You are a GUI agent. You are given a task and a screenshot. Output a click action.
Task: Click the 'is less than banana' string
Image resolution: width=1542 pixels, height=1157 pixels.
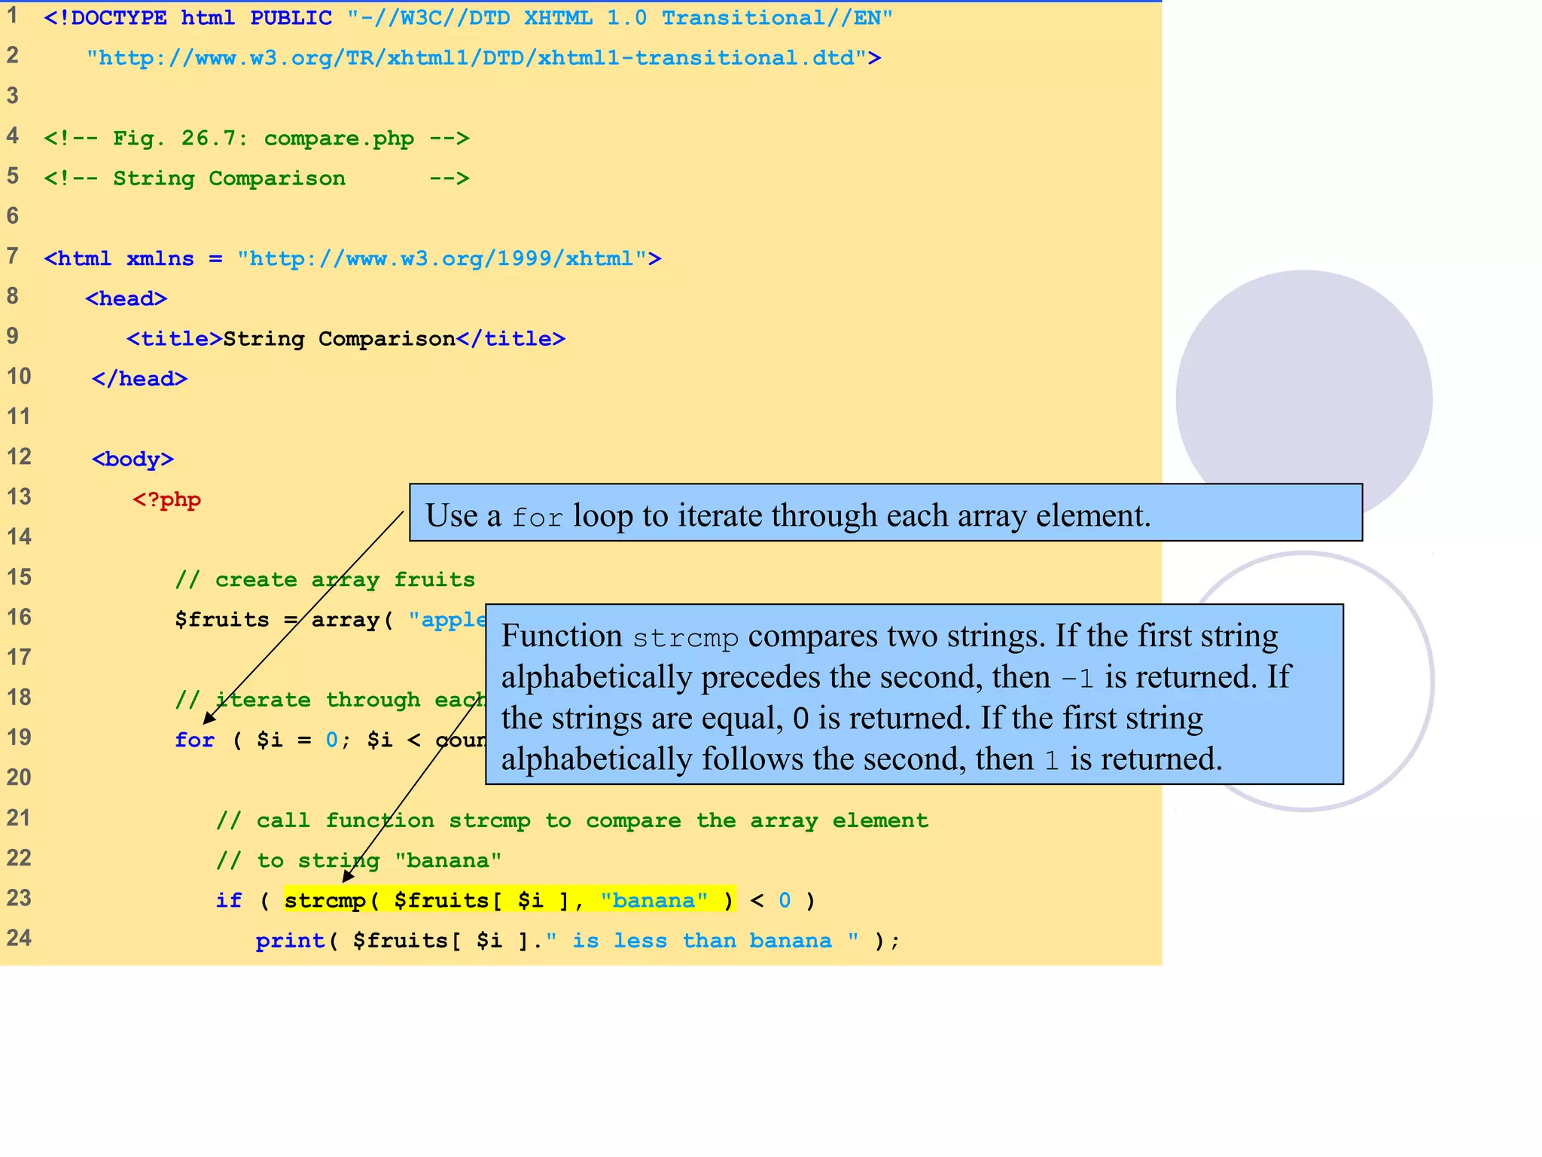[x=702, y=941]
